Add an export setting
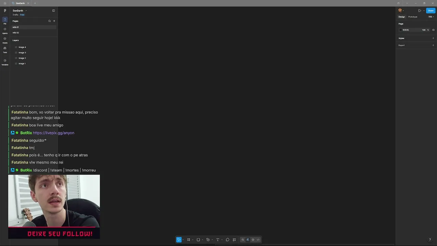Viewport: 437px width, 246px height. click(x=433, y=45)
